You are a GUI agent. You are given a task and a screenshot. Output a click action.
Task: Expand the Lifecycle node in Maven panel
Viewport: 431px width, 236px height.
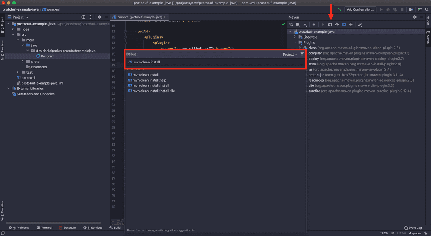pyautogui.click(x=295, y=37)
